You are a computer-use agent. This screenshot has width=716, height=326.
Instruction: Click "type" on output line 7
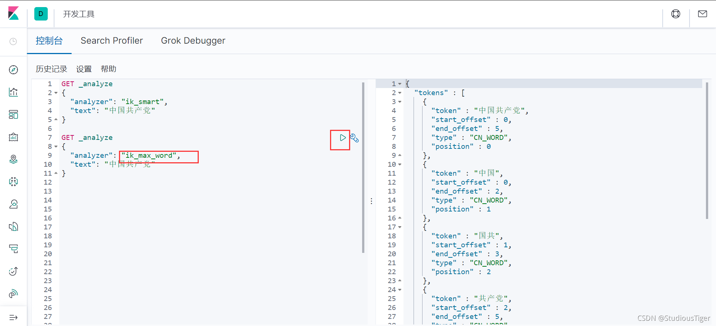[444, 138]
